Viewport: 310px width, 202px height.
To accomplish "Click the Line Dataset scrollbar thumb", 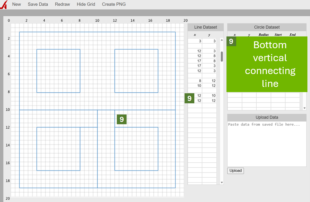I will coord(222,57).
